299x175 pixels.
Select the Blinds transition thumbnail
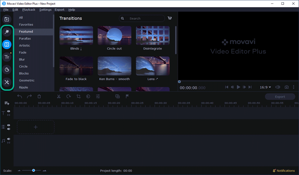(76, 35)
